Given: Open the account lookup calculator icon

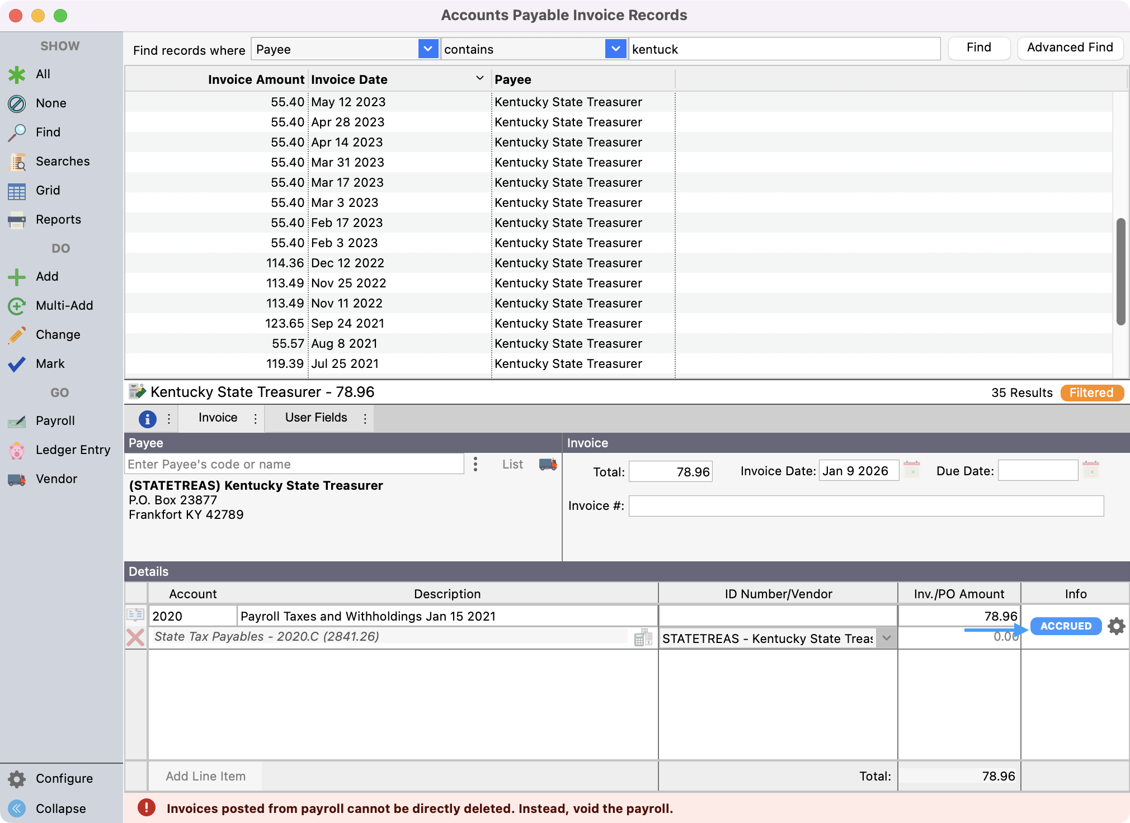Looking at the screenshot, I should [643, 637].
